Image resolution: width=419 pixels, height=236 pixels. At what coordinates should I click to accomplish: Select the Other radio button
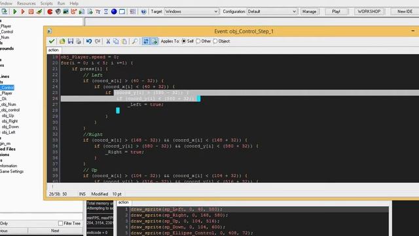coord(198,41)
